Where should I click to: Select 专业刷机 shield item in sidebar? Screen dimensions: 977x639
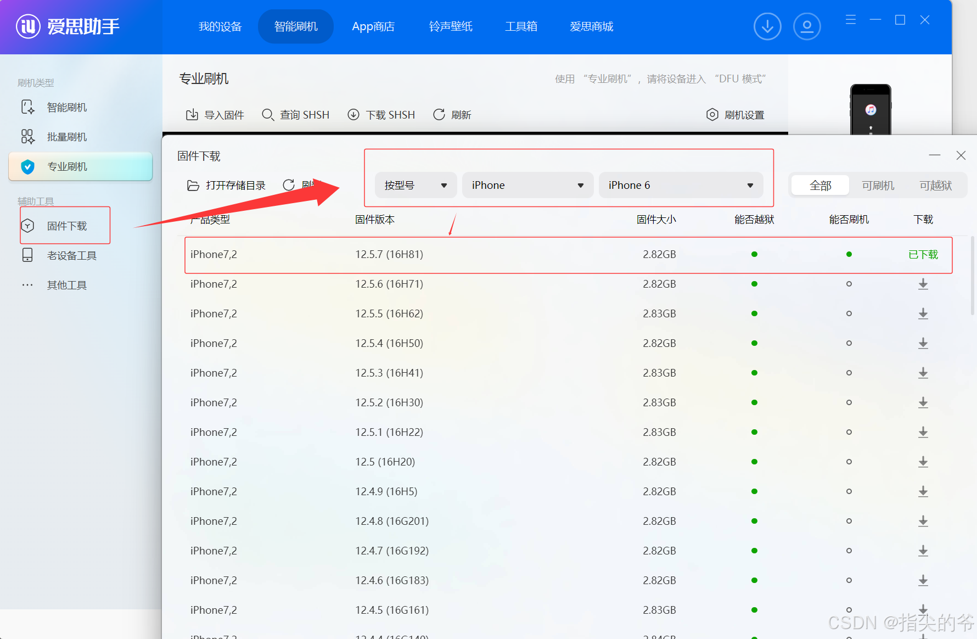pos(81,166)
